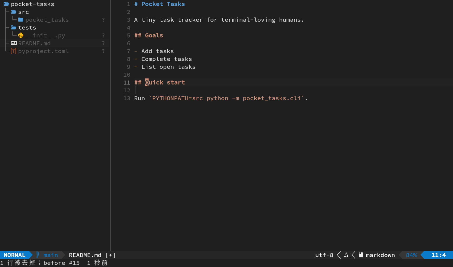Click git status mark for README.md row
The image size is (453, 267).
tap(103, 43)
